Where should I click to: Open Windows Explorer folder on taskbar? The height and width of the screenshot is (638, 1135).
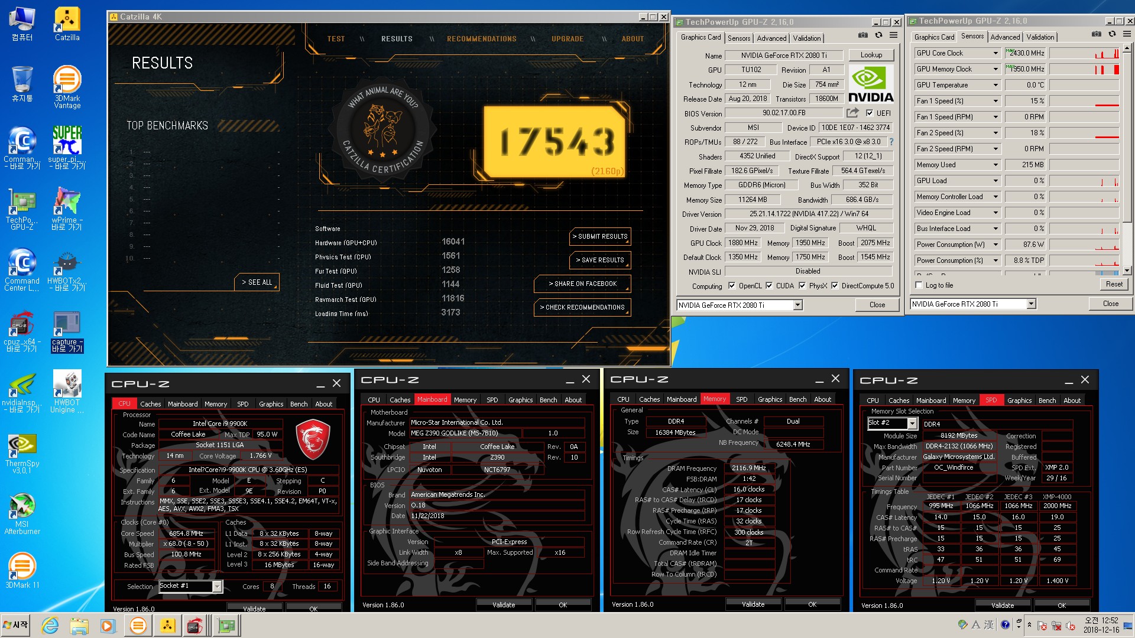79,625
